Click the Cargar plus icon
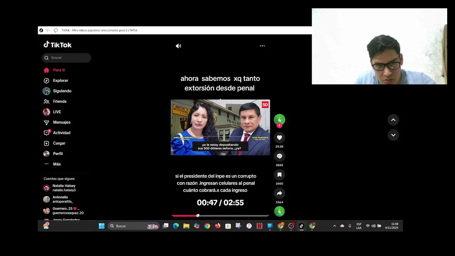The image size is (455, 256). pyautogui.click(x=46, y=143)
